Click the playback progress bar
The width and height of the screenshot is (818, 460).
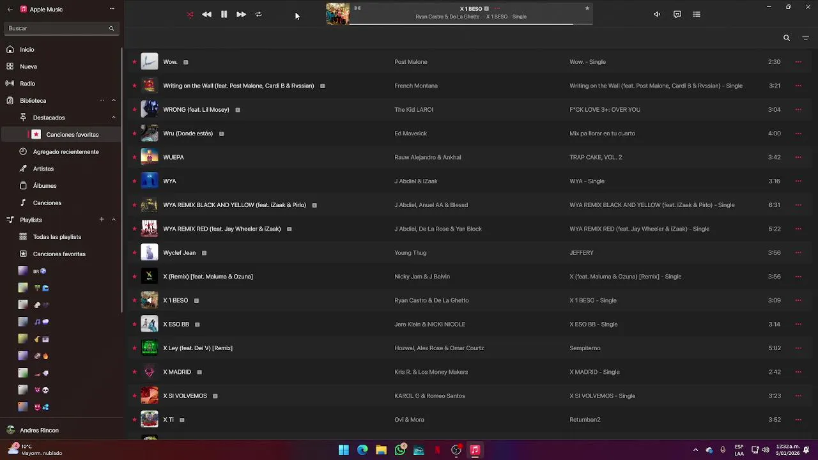(471, 24)
